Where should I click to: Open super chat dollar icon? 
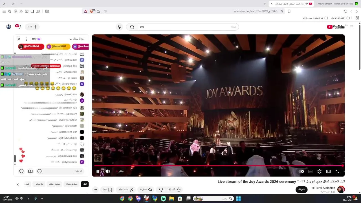[x=30, y=171]
